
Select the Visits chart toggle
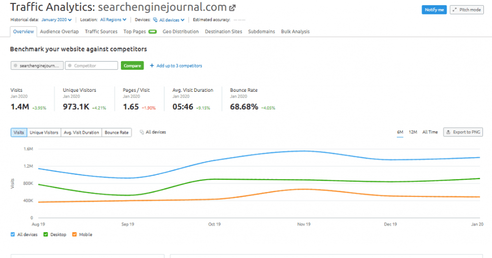[x=19, y=133]
